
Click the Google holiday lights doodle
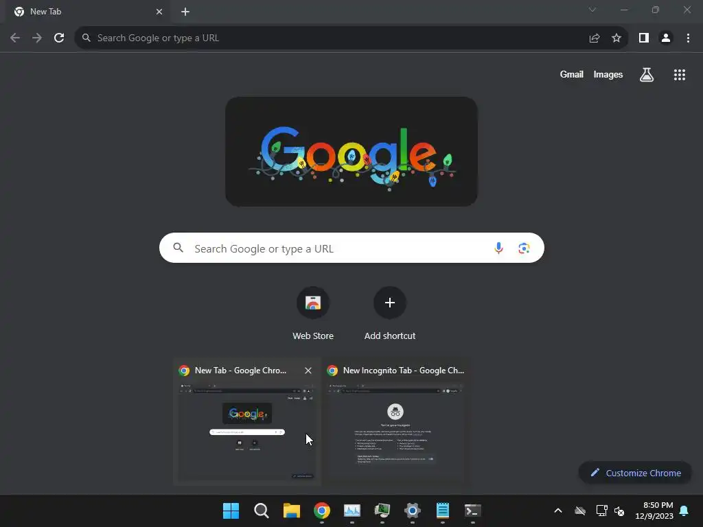click(x=351, y=152)
